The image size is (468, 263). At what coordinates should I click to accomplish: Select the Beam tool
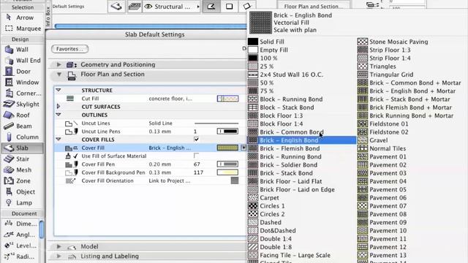22,126
